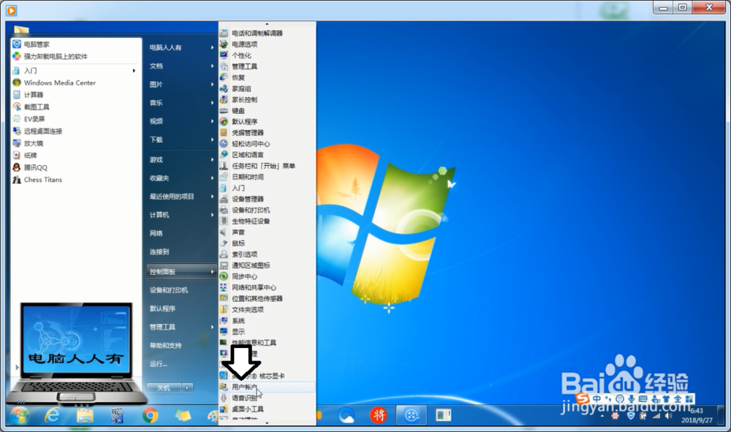Image resolution: width=731 pixels, height=432 pixels.
Task: Open Google Chrome from the taskbar
Action: (150, 414)
